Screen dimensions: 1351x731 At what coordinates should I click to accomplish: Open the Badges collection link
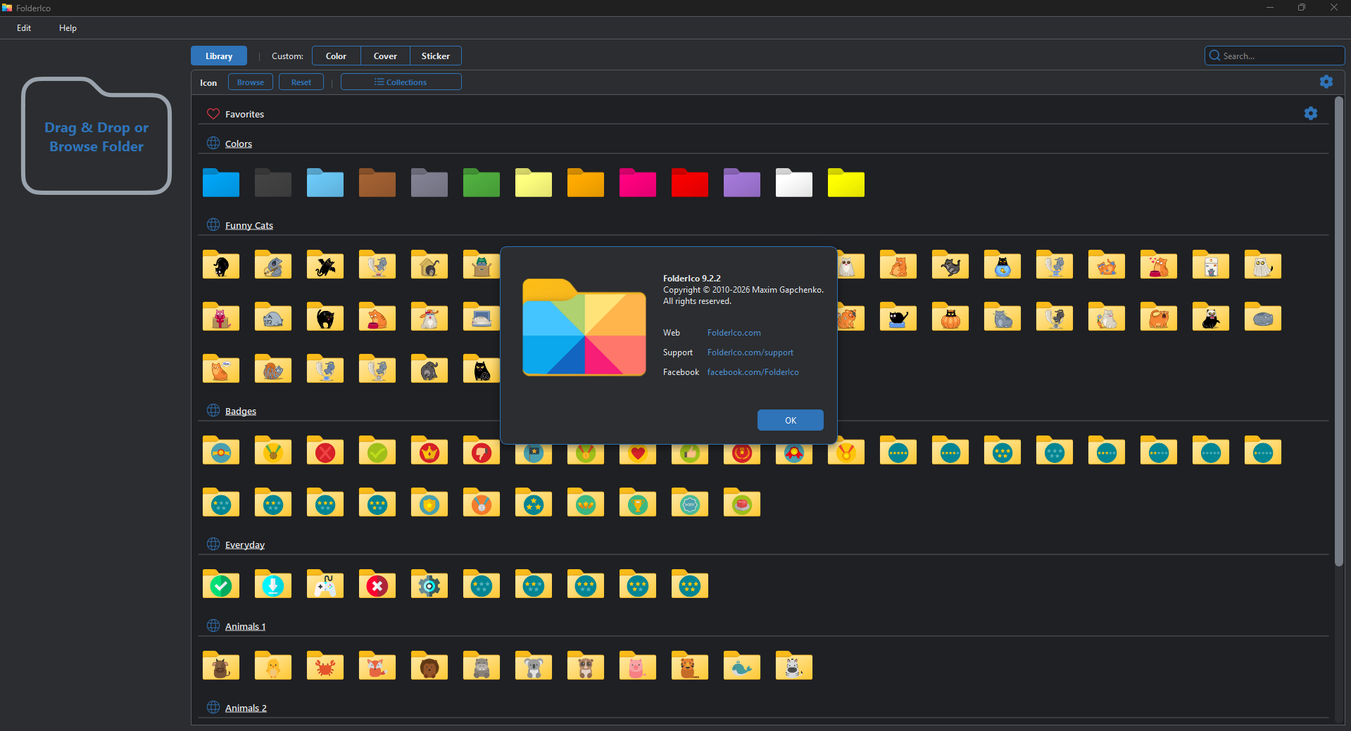[241, 412]
